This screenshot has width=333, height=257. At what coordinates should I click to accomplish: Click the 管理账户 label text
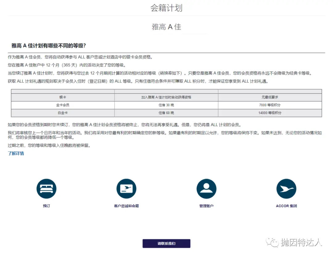click(206, 206)
